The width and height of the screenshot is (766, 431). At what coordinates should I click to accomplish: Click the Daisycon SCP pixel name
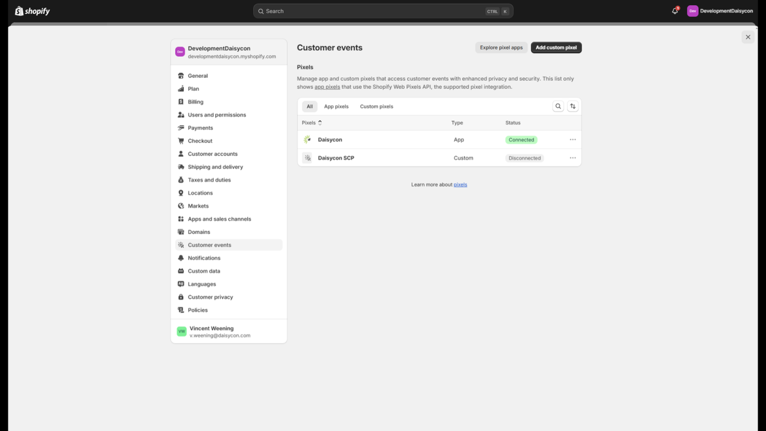pyautogui.click(x=336, y=158)
